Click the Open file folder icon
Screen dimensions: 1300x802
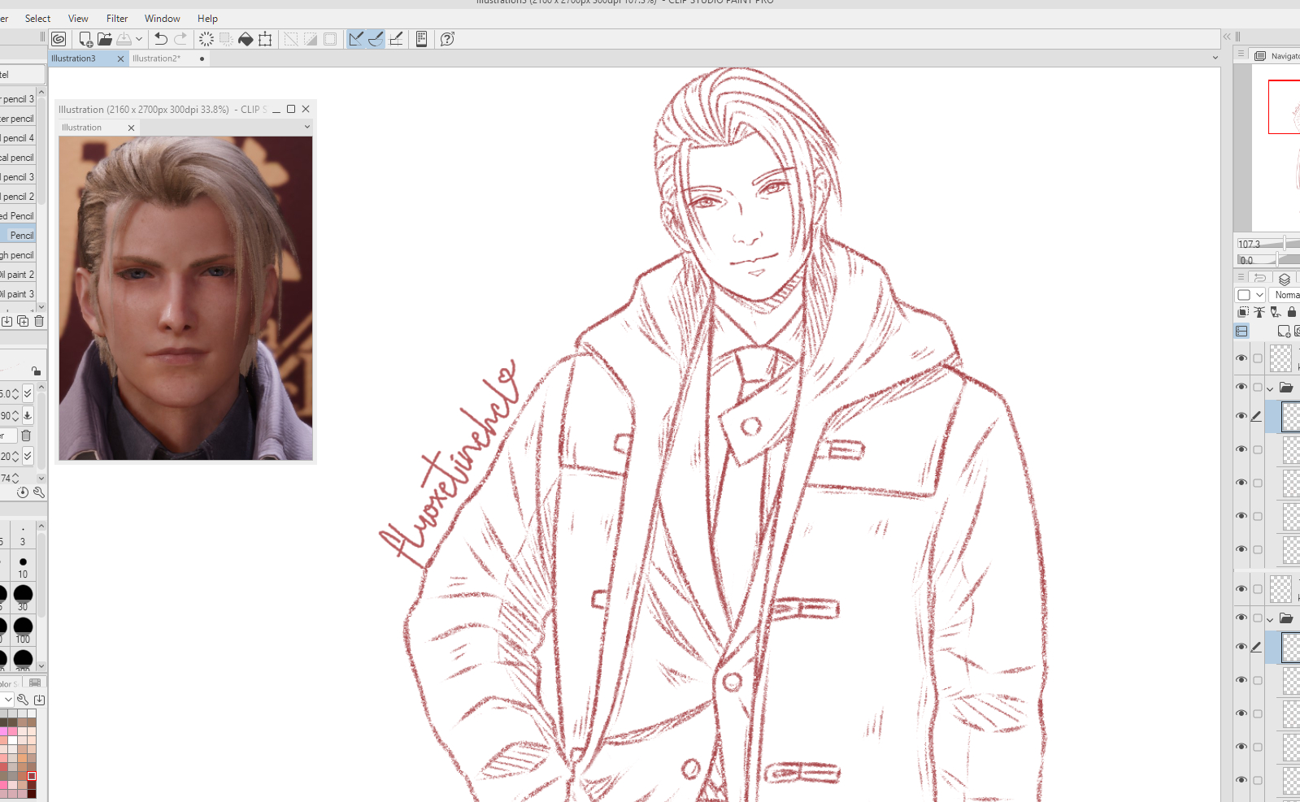(x=105, y=39)
